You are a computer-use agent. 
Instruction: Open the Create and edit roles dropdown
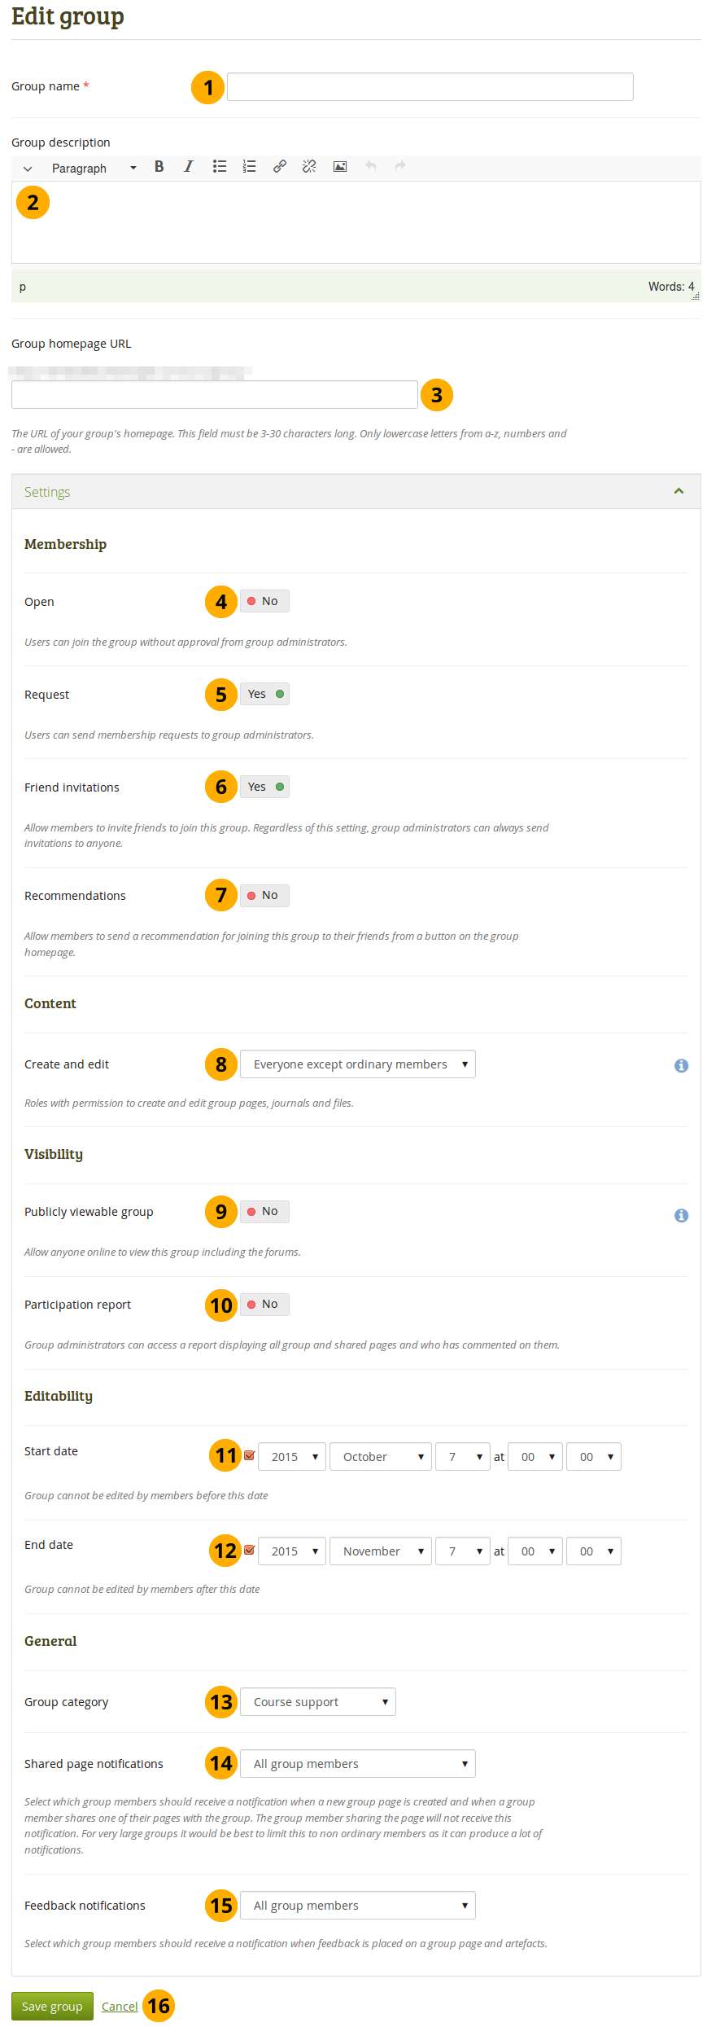357,1064
